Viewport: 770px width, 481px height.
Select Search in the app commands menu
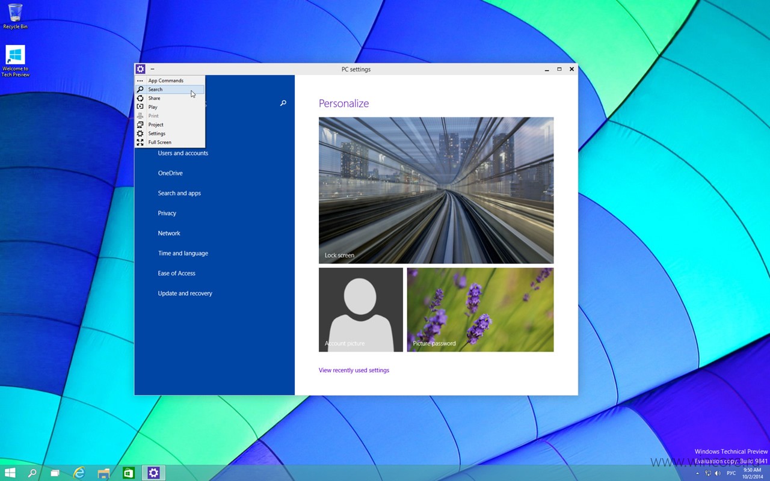tap(170, 89)
